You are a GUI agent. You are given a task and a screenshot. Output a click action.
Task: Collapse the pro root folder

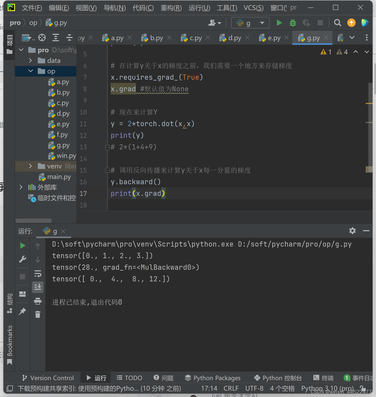point(21,50)
